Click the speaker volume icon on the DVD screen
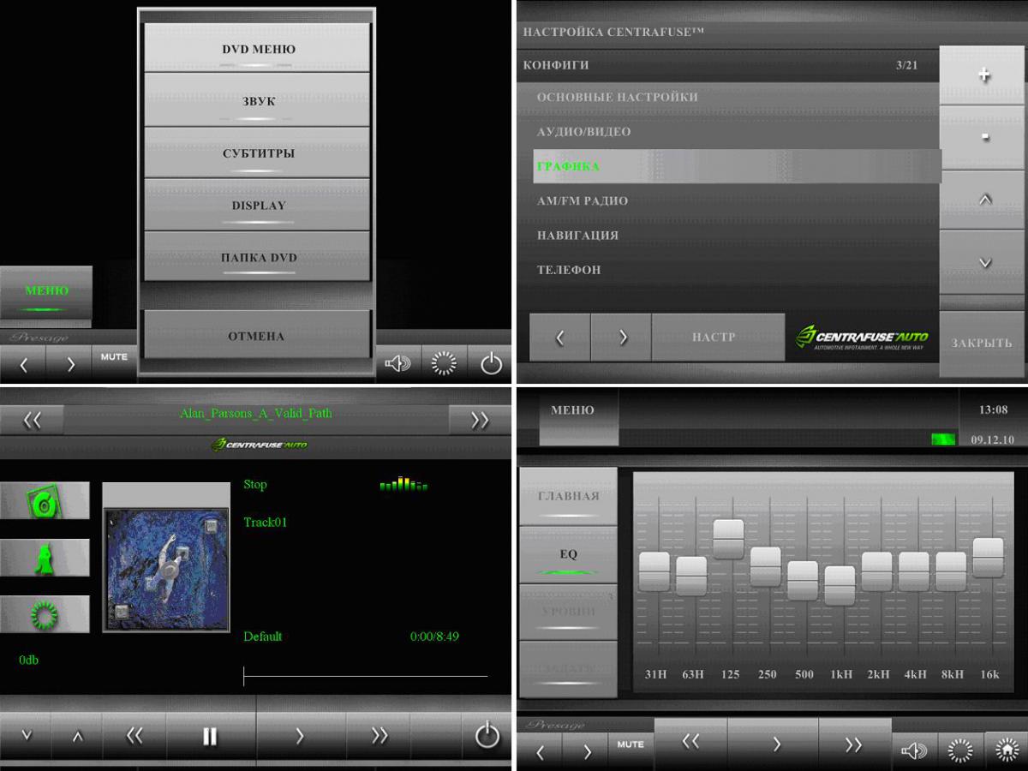 tap(397, 364)
